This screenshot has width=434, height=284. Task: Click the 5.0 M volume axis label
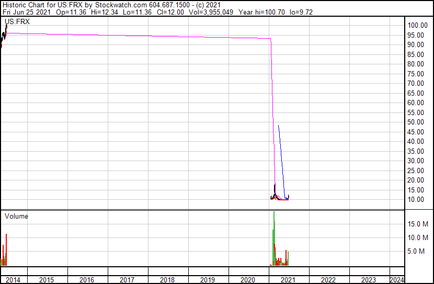click(416, 251)
